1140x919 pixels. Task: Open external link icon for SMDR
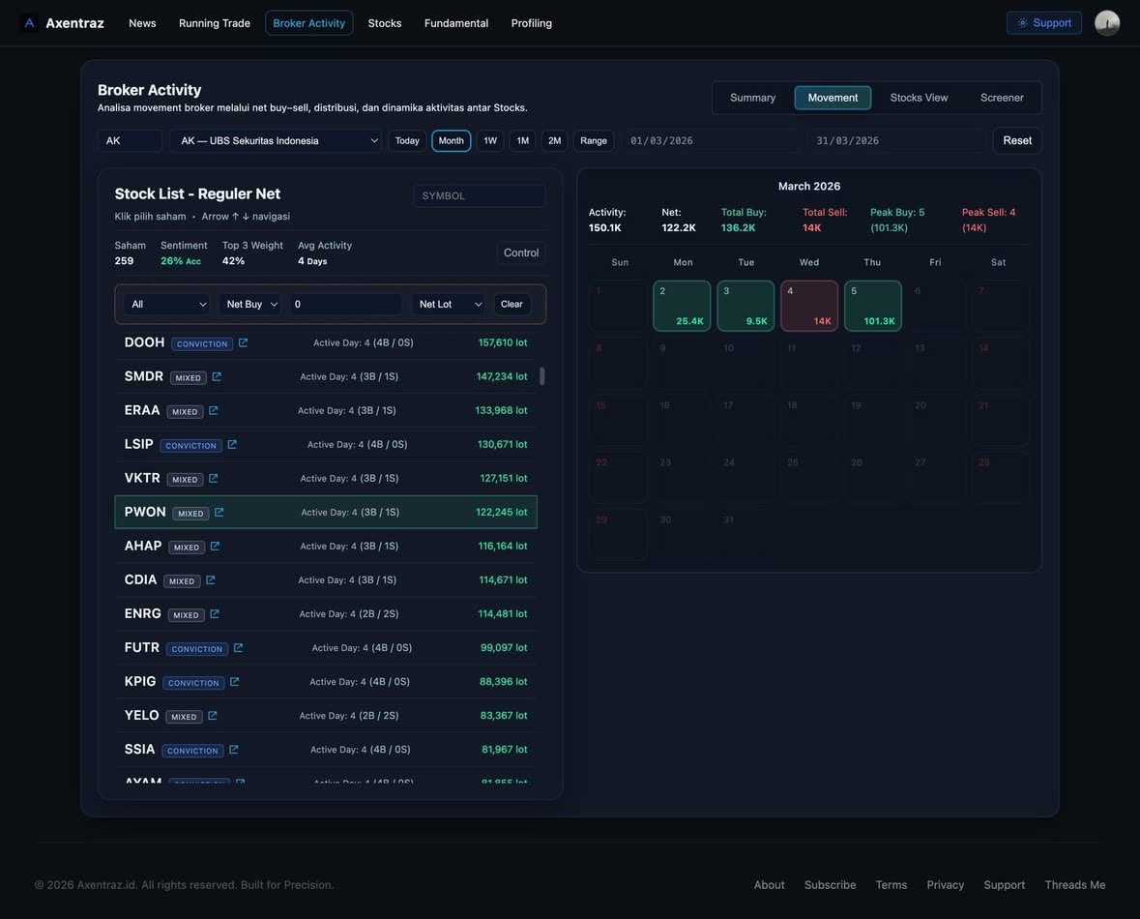pos(217,376)
